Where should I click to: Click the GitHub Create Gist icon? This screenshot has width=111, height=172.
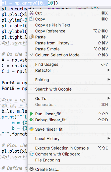32,169
